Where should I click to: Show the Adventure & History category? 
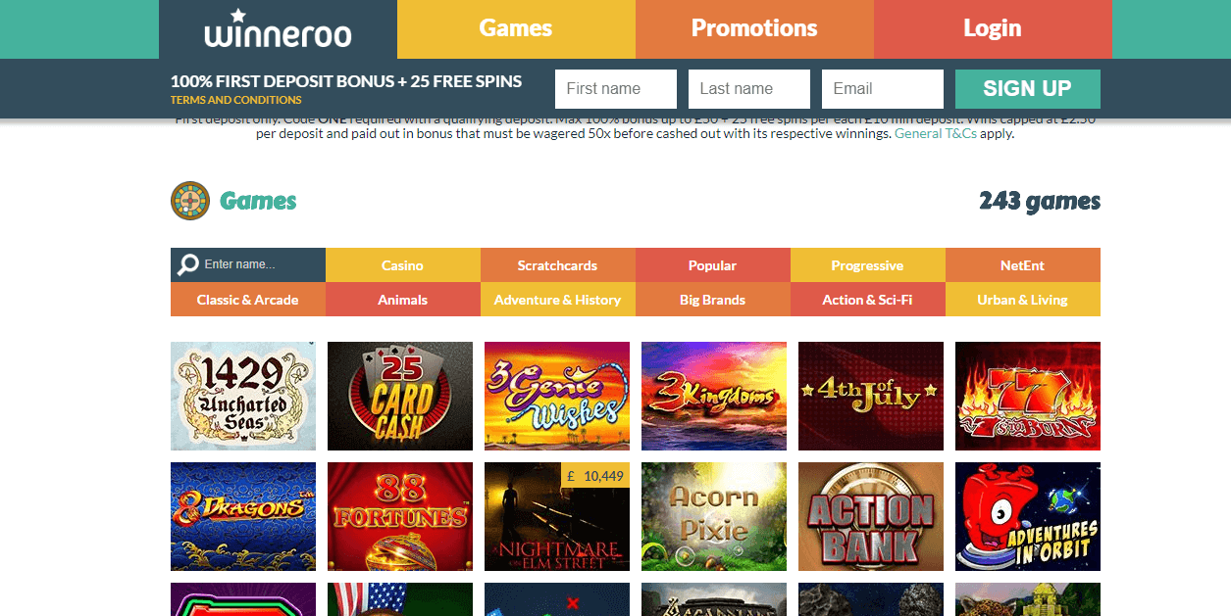[557, 300]
